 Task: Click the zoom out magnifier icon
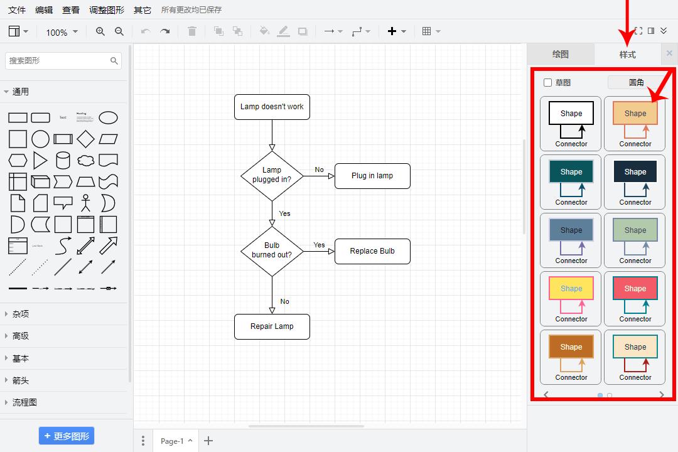pos(119,31)
